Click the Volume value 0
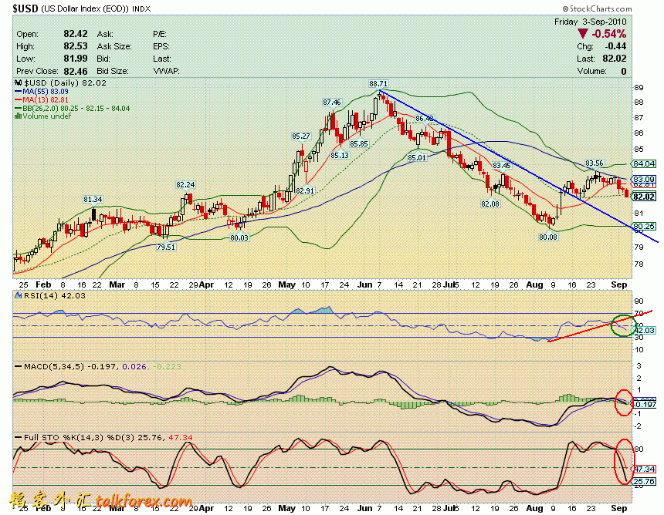The width and height of the screenshot is (664, 515). click(623, 71)
